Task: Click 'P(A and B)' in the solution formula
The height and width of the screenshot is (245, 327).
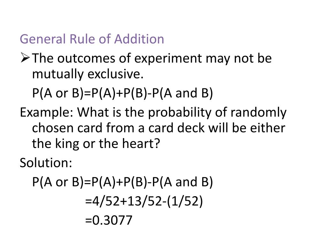Action: [x=182, y=182]
